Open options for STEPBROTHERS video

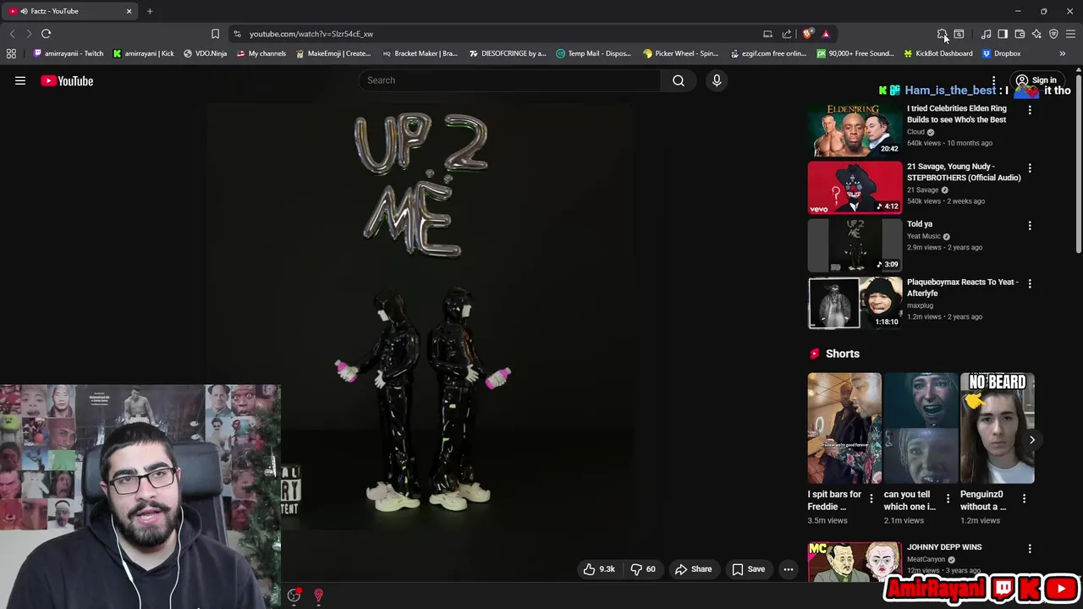pos(1030,167)
